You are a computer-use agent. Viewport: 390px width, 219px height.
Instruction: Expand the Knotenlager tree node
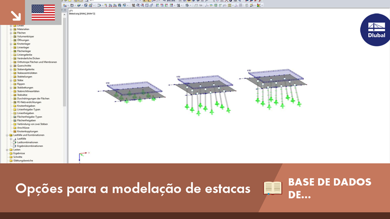pyautogui.click(x=11, y=43)
